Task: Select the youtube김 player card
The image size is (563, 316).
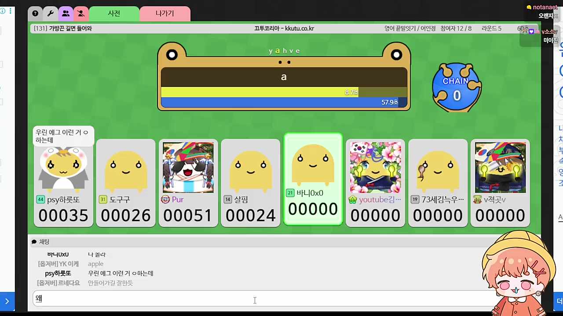Action: tap(376, 183)
